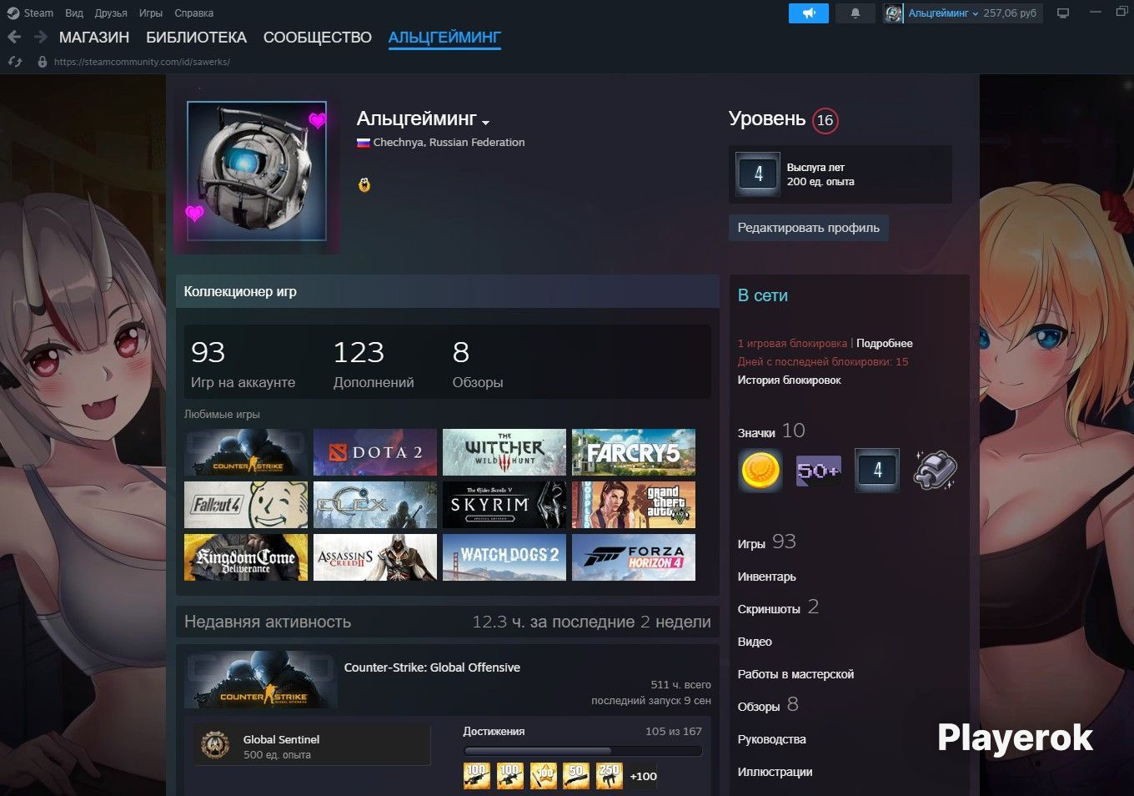Open notifications bell icon

855,13
